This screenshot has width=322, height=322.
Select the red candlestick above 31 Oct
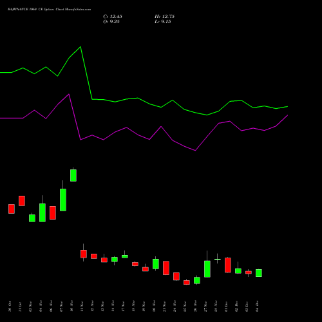[x=22, y=201]
